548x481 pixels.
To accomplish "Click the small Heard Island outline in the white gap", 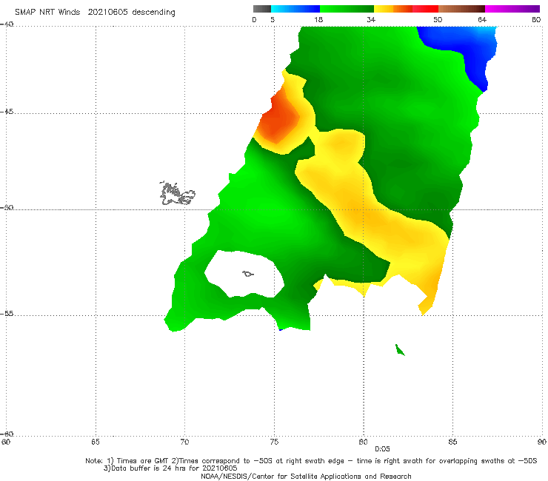I will click(248, 274).
